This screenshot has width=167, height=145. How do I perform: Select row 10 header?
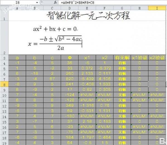pos(4,95)
